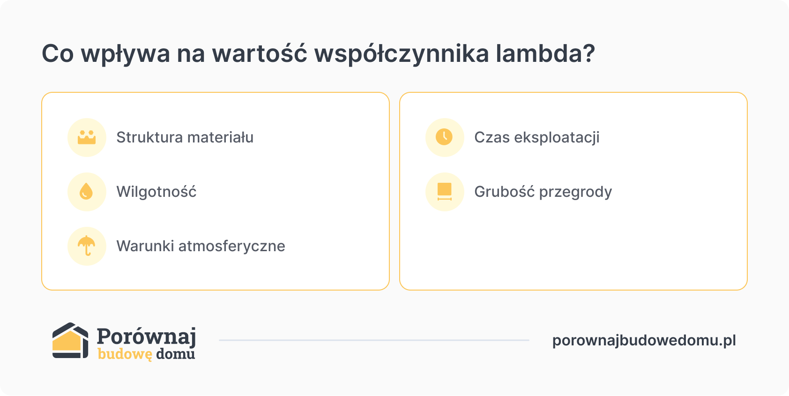Select the Struktura materiału label
The image size is (789, 396).
coord(185,137)
